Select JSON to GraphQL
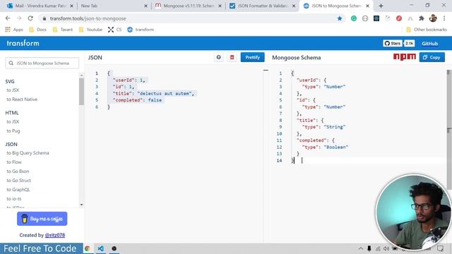Image resolution: width=452 pixels, height=254 pixels. [18, 190]
